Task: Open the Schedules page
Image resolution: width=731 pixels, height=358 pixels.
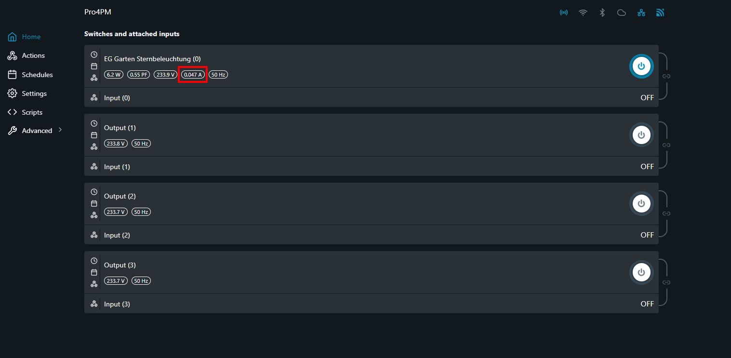Action: click(37, 75)
